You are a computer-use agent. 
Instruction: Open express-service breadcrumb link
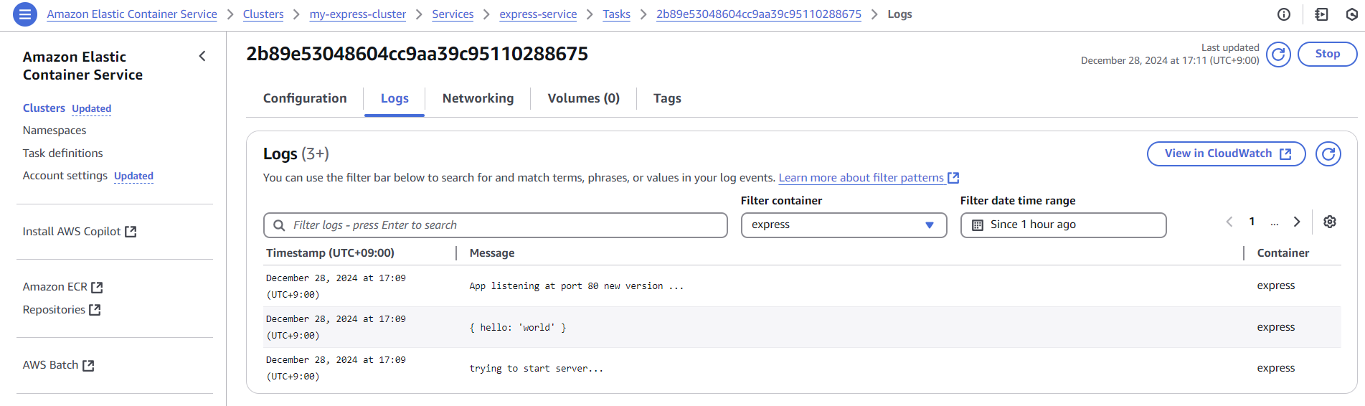point(538,14)
